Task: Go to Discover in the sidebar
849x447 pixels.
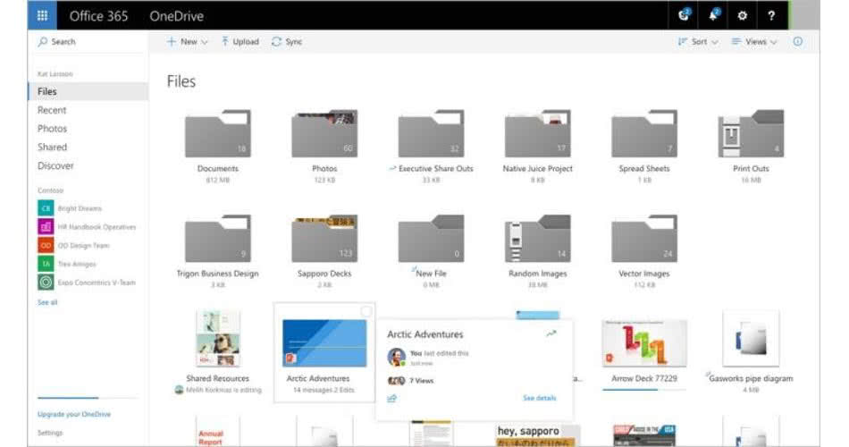Action: coord(55,165)
